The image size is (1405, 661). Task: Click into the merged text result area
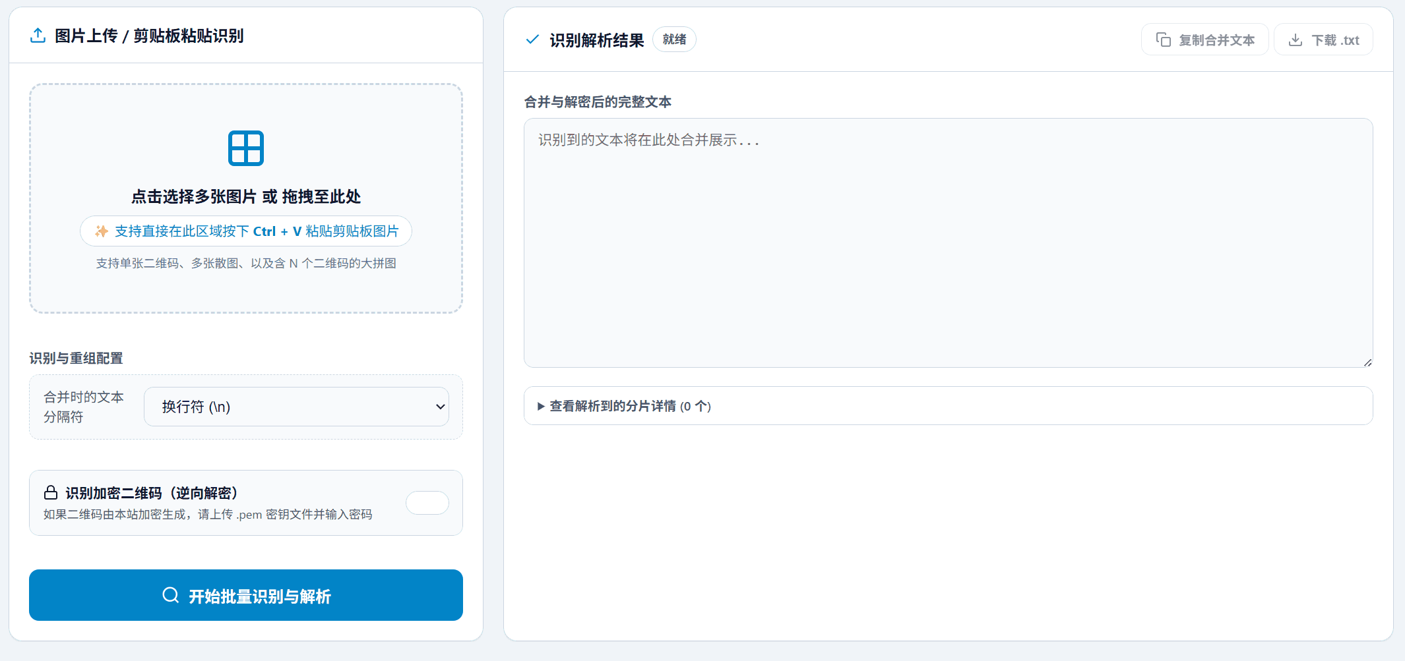948,243
